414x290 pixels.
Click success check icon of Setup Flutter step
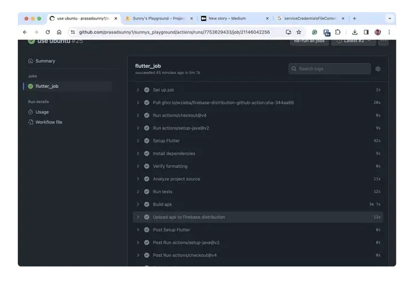coord(147,141)
